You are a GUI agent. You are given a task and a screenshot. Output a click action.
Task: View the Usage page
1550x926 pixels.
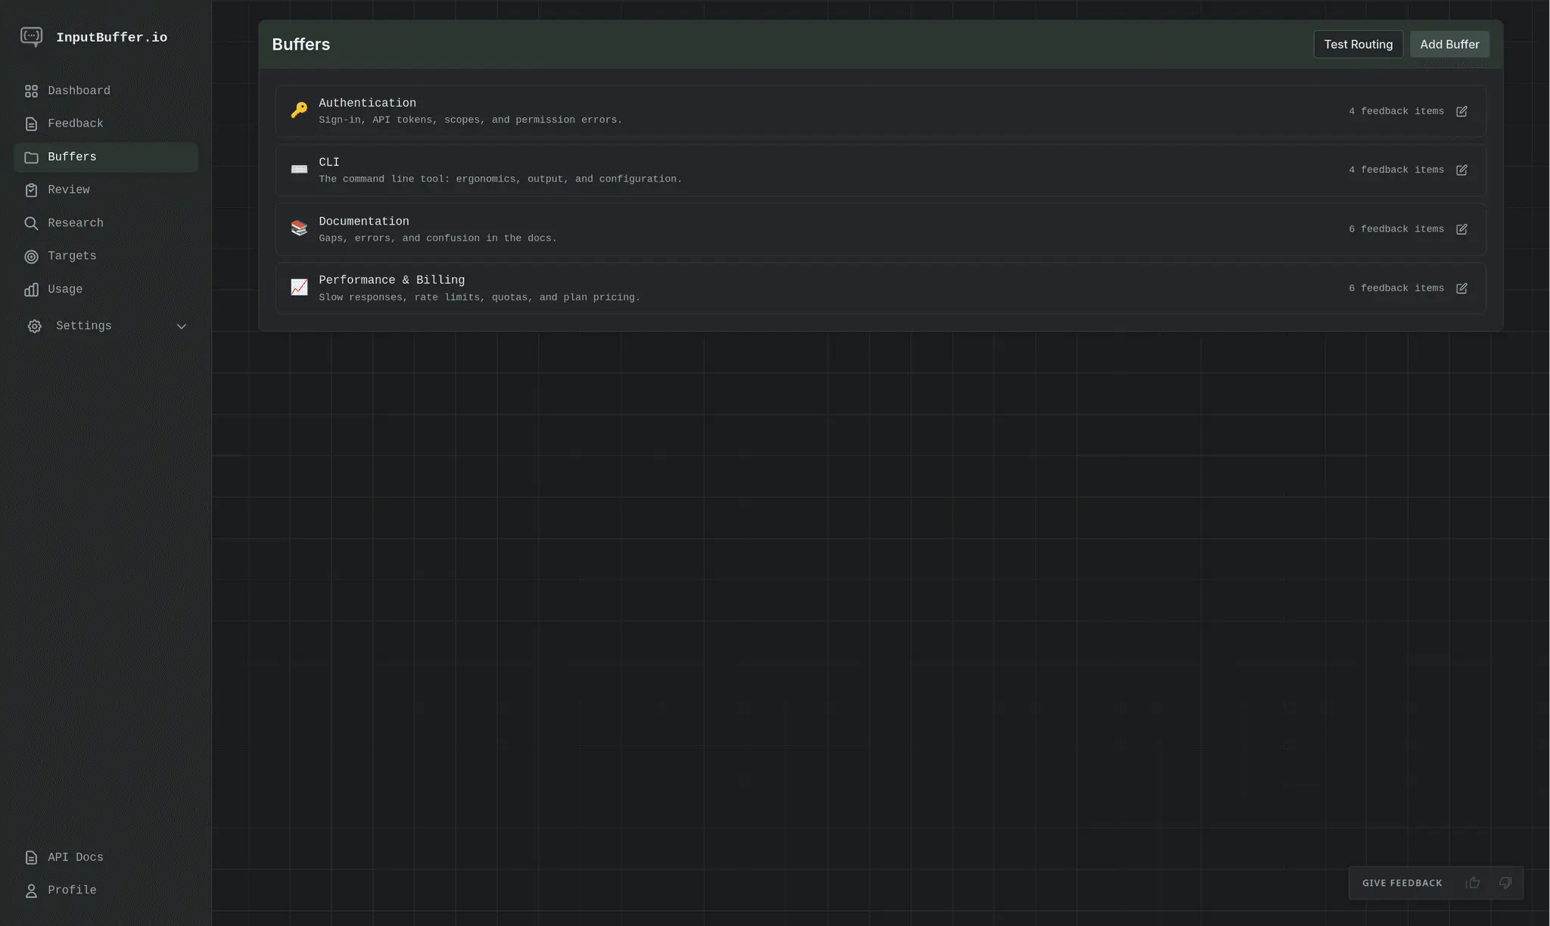[x=106, y=290]
